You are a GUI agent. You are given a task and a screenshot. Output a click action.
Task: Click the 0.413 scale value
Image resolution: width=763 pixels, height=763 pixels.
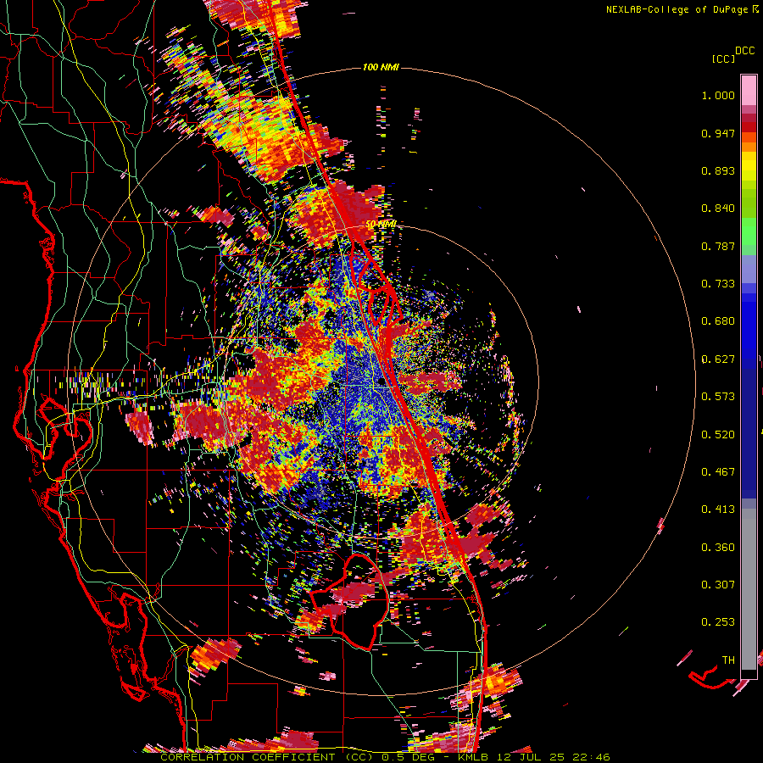click(718, 510)
